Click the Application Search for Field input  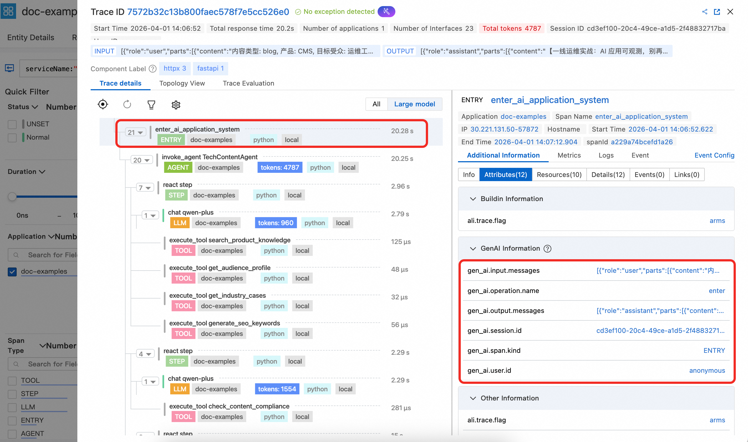tap(43, 255)
